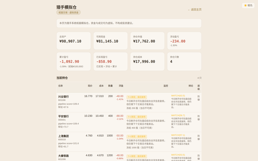Image resolution: width=258 pixels, height=161 pixels.
Task: Click the 持仓只数 card showing 4
Action: pyautogui.click(x=184, y=61)
